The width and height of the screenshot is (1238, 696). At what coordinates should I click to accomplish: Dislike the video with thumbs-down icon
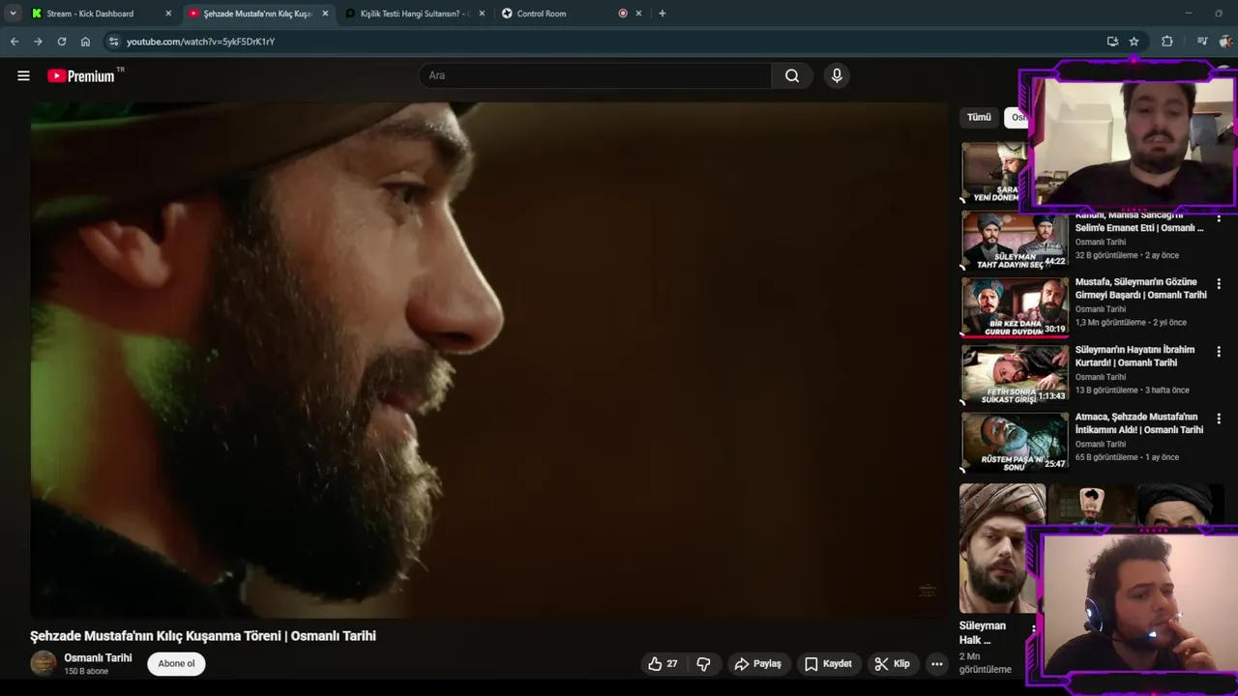(x=703, y=663)
